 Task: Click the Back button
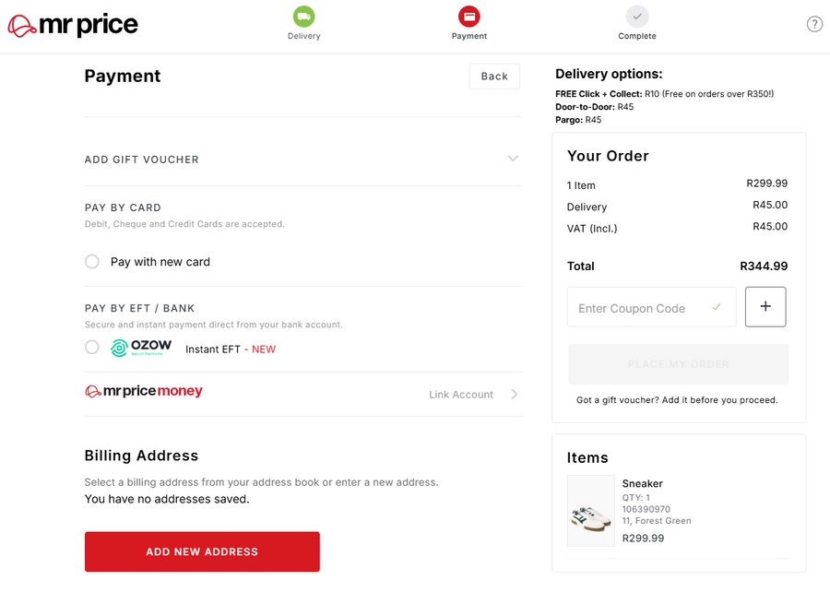[x=494, y=77]
